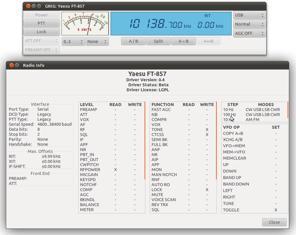Click the Power button in GRIG window
The width and height of the screenshot is (296, 235).
coord(41,15)
